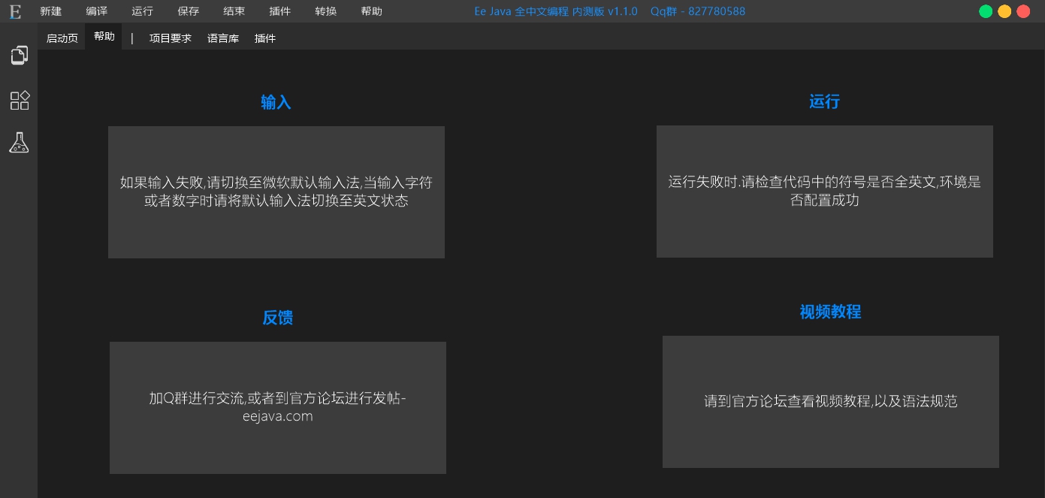Open the 帮助 menu in the menu bar

[x=371, y=11]
